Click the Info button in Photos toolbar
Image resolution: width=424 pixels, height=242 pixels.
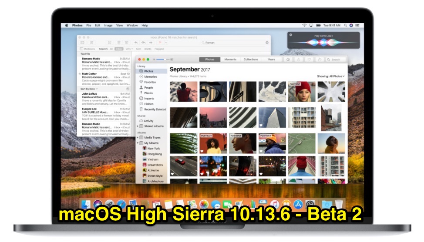(289, 60)
